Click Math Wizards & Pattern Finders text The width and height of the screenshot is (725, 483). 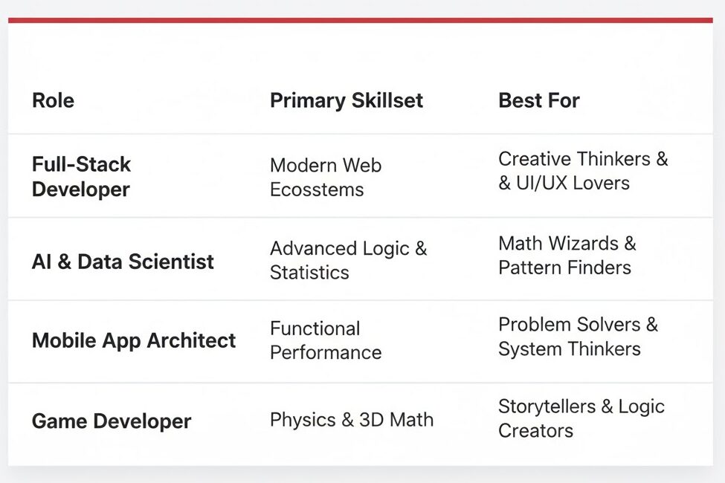(x=567, y=255)
